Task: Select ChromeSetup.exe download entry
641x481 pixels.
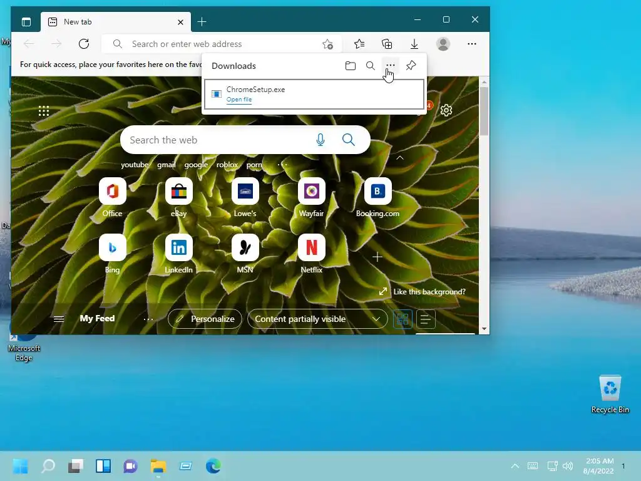Action: 314,95
